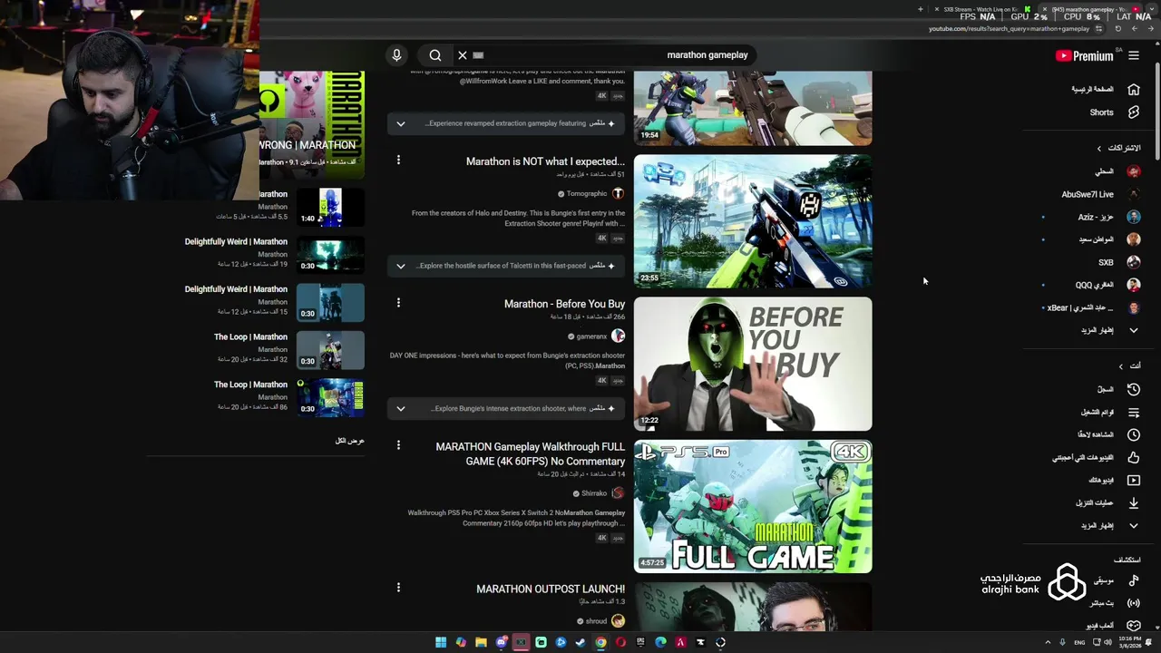Screen dimensions: 1161x653
Task: Click the YouTube Premium logo
Action: point(1085,55)
